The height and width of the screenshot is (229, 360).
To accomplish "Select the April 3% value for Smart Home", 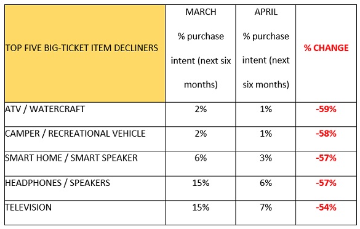I will tap(266, 158).
